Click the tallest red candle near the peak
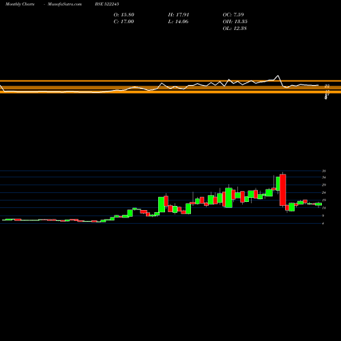 point(283,190)
